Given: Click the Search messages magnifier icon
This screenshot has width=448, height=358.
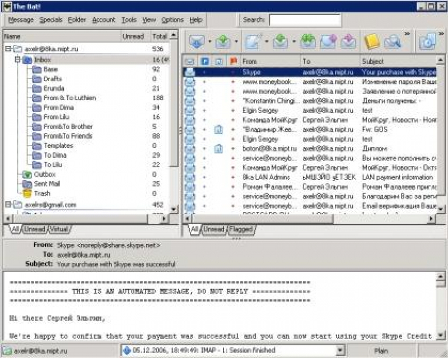Looking at the screenshot, I should (x=393, y=42).
